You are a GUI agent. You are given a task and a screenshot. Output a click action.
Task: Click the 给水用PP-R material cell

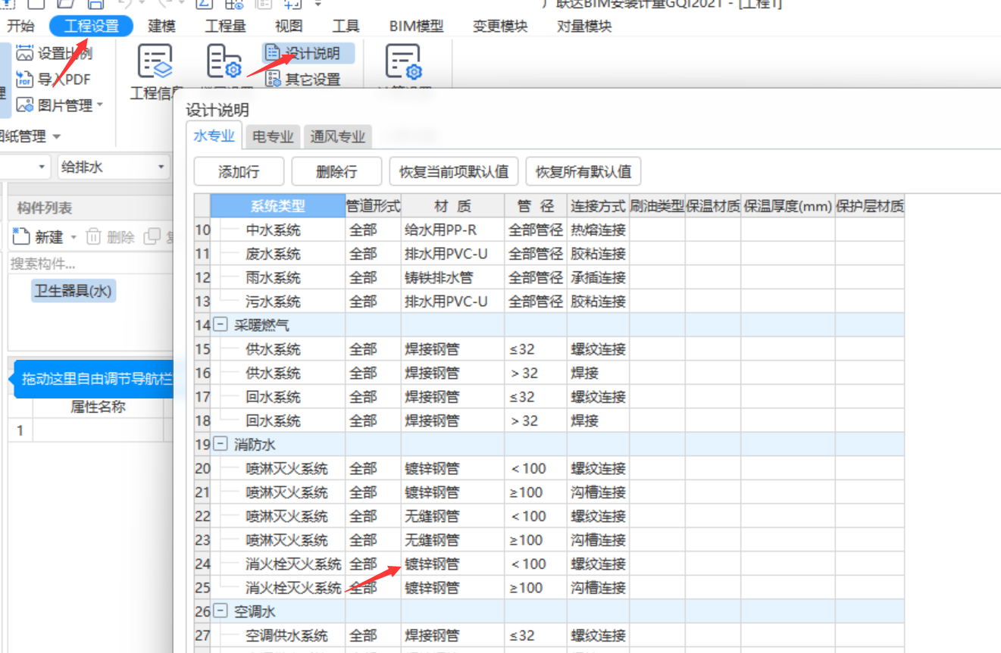tap(453, 230)
